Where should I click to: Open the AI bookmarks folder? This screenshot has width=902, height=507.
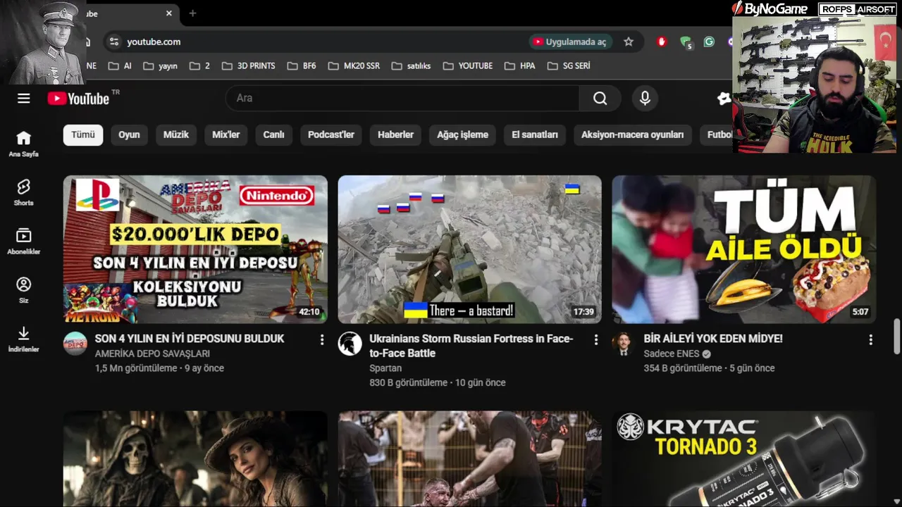click(x=120, y=65)
